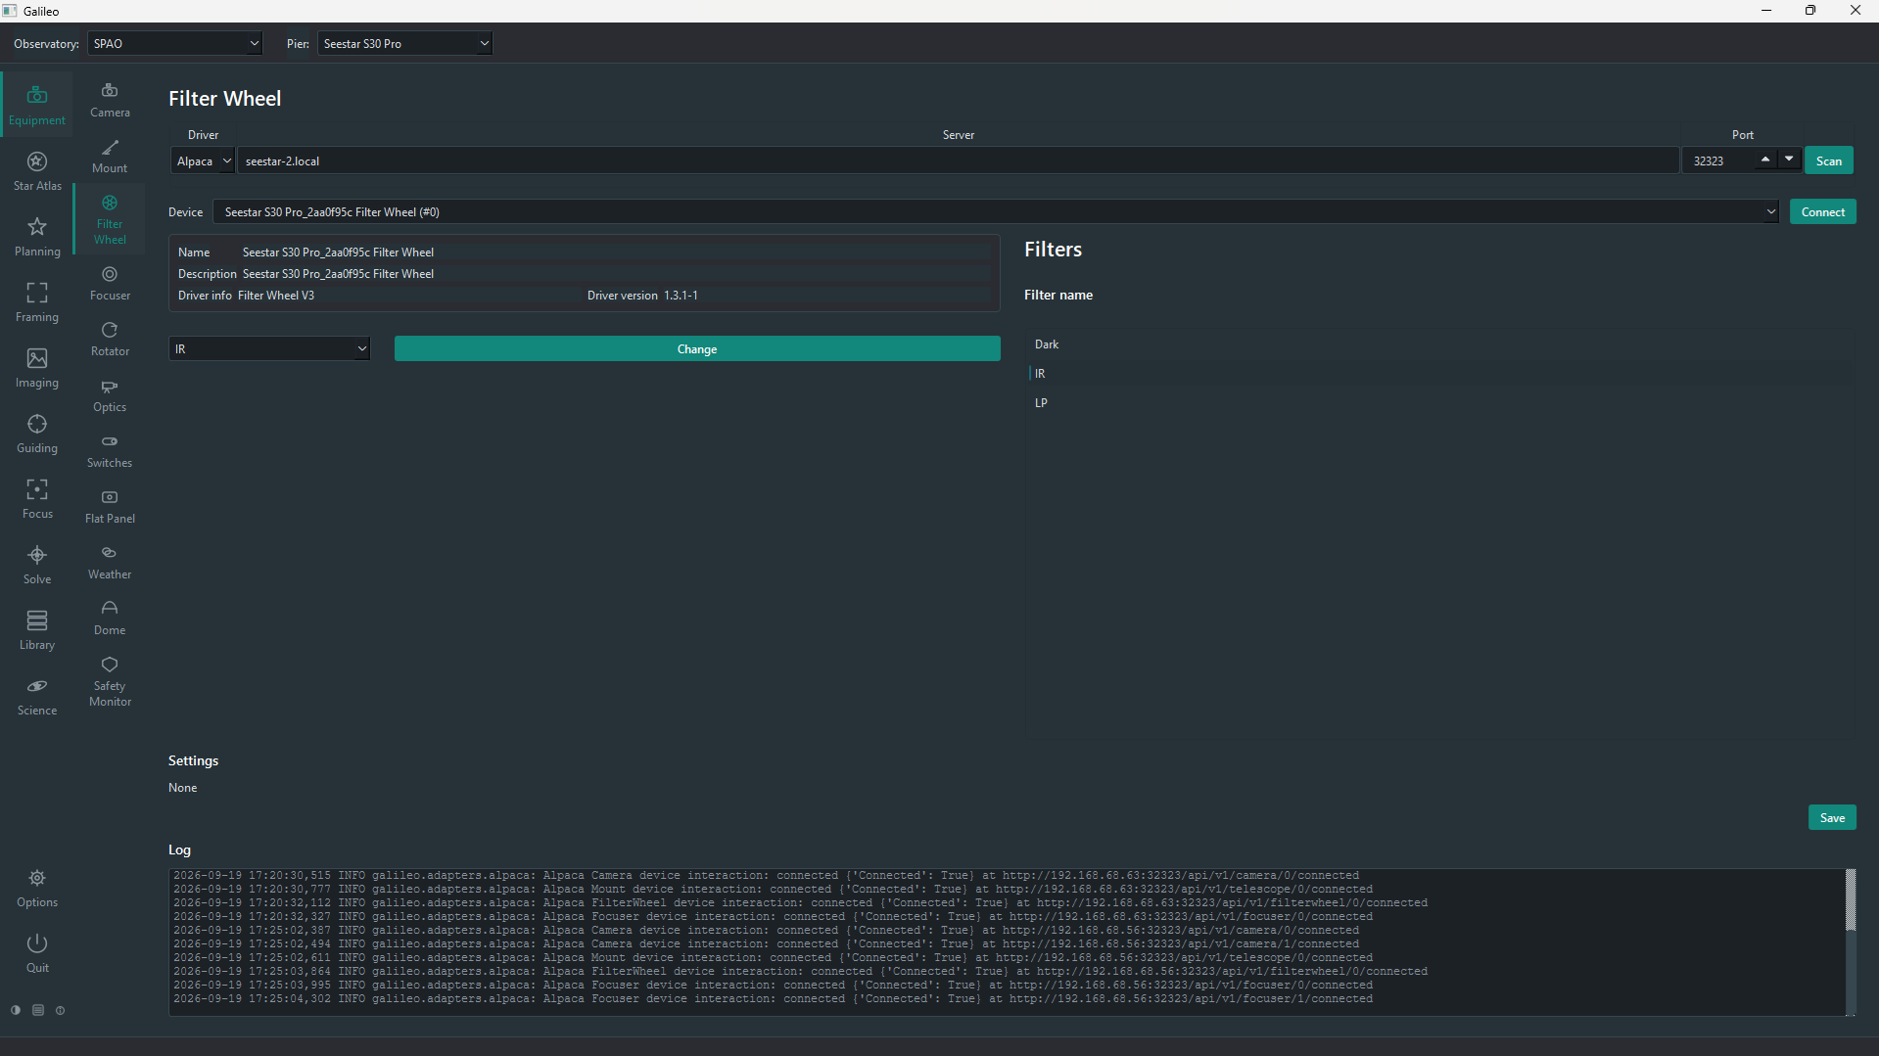Open the Weather equipment section
Screen dimensions: 1879x1056
pyautogui.click(x=110, y=562)
